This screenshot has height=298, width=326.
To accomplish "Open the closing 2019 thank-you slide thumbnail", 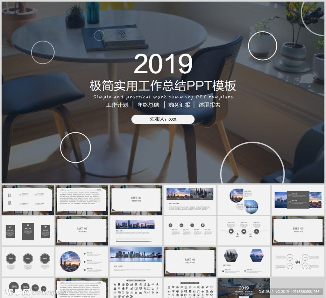I will [x=244, y=288].
